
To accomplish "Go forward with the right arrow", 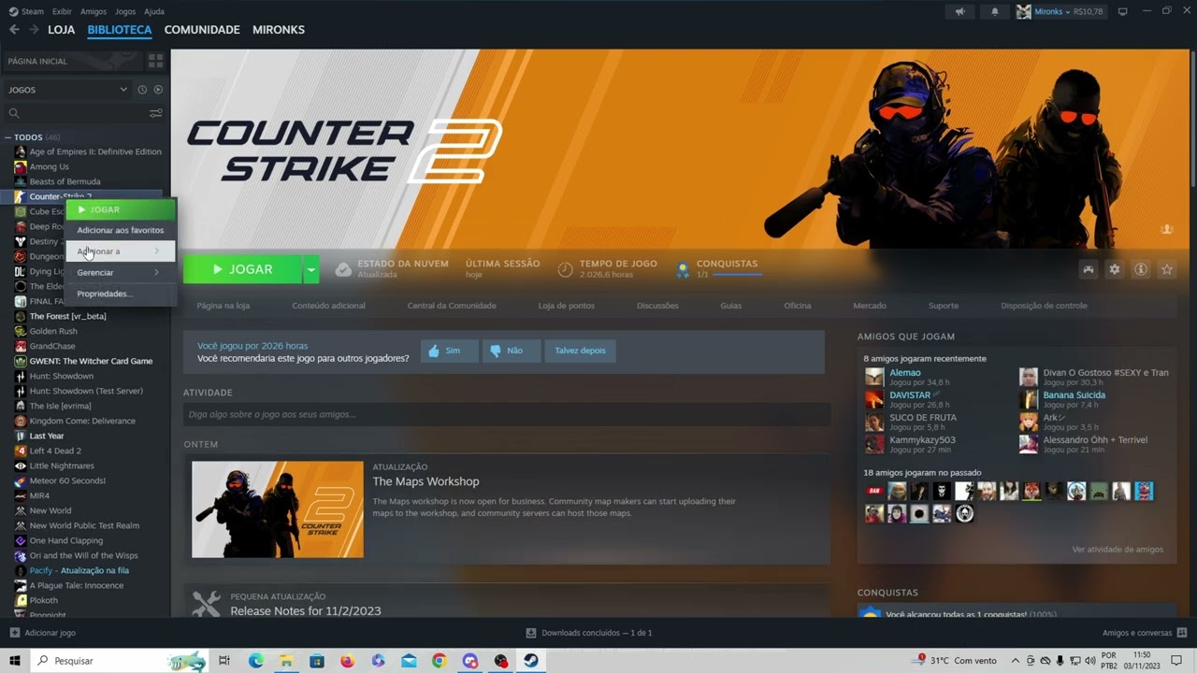I will pyautogui.click(x=35, y=30).
